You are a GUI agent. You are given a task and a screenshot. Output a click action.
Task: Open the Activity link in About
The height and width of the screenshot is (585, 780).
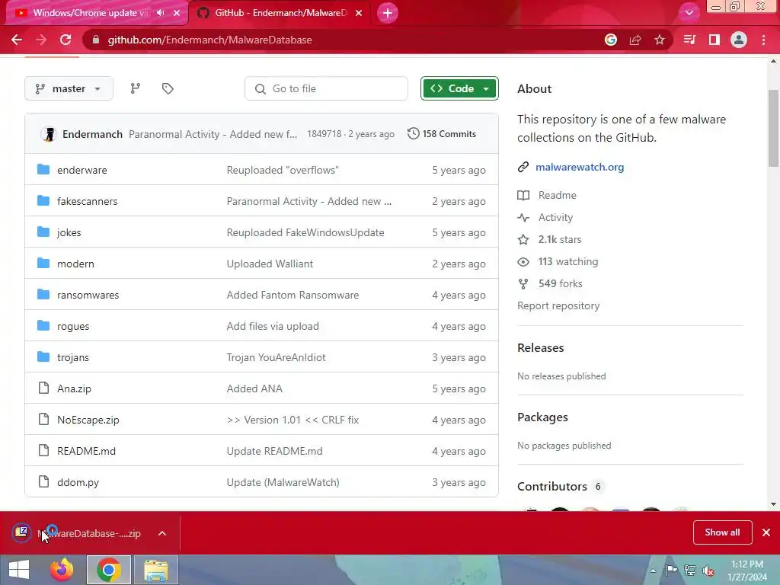click(x=555, y=217)
